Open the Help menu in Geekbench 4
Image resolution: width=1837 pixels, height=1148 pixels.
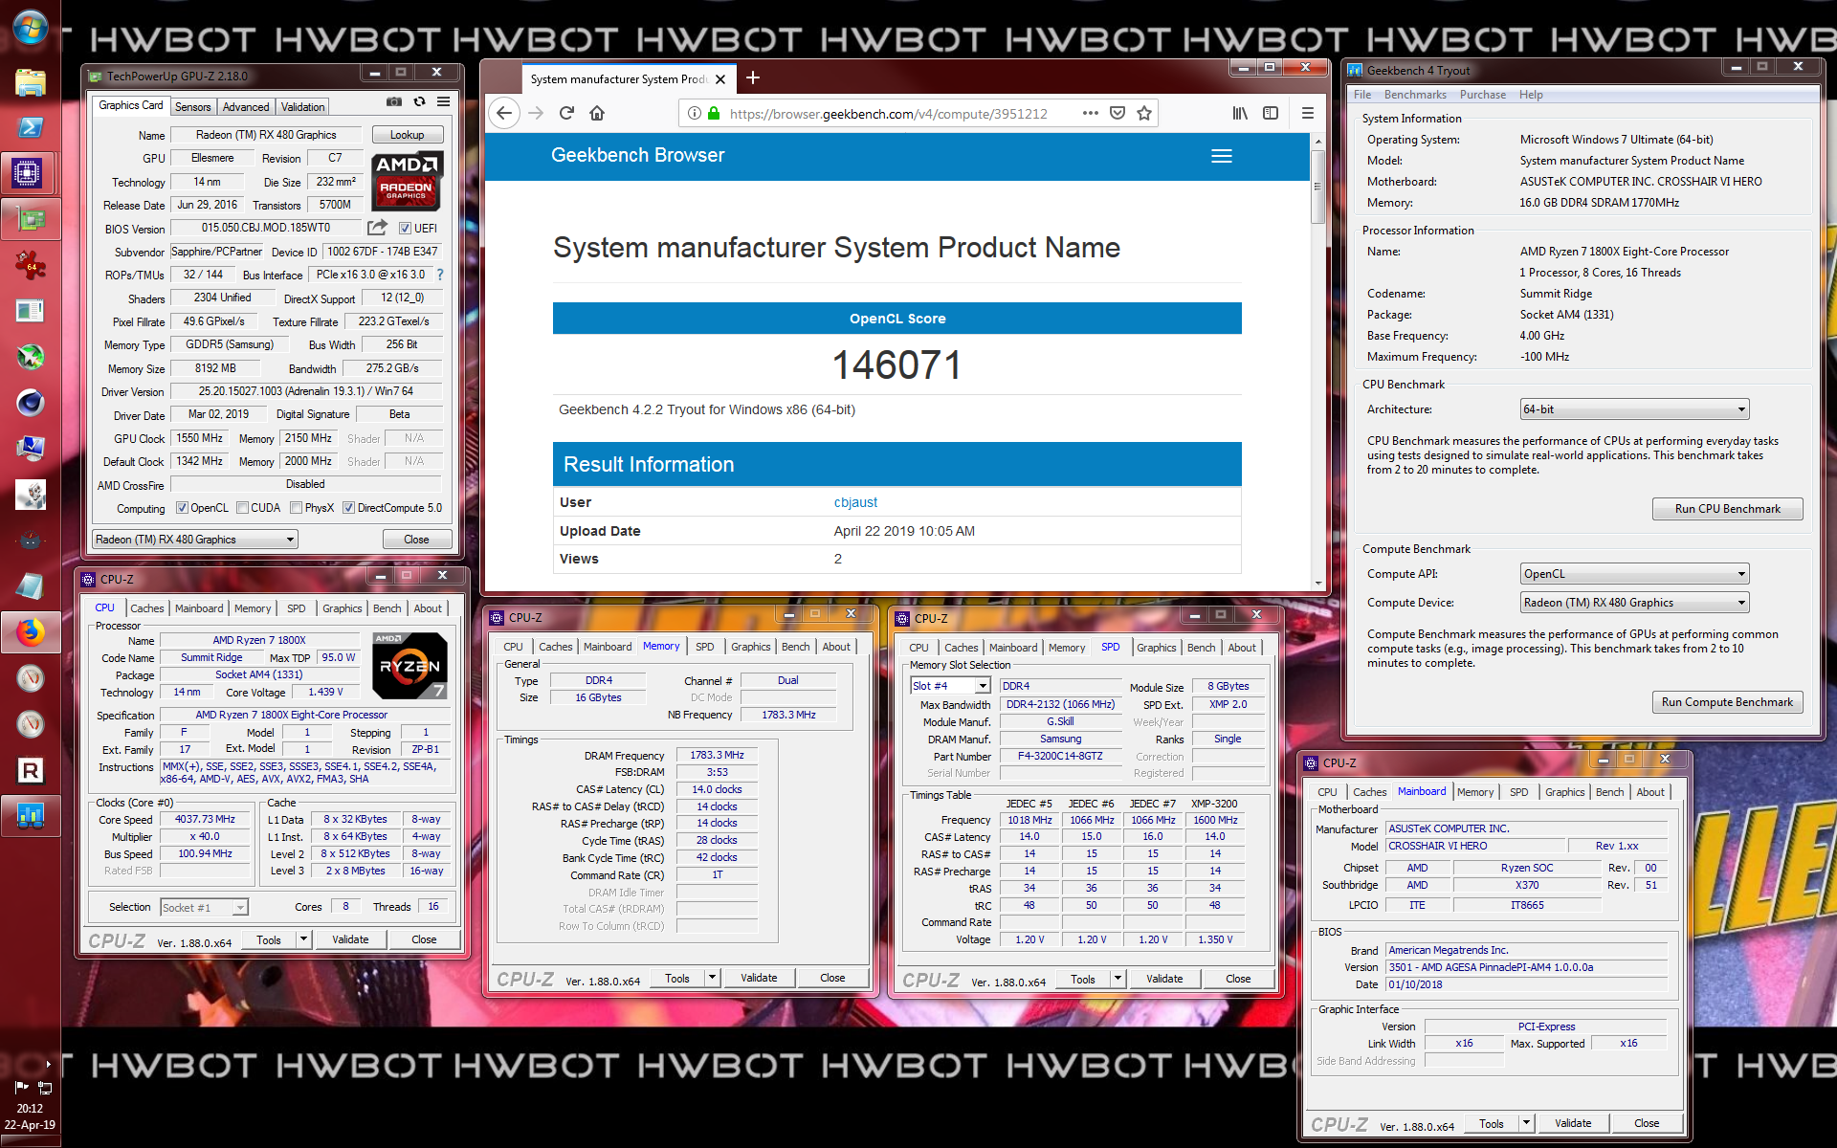pyautogui.click(x=1531, y=95)
